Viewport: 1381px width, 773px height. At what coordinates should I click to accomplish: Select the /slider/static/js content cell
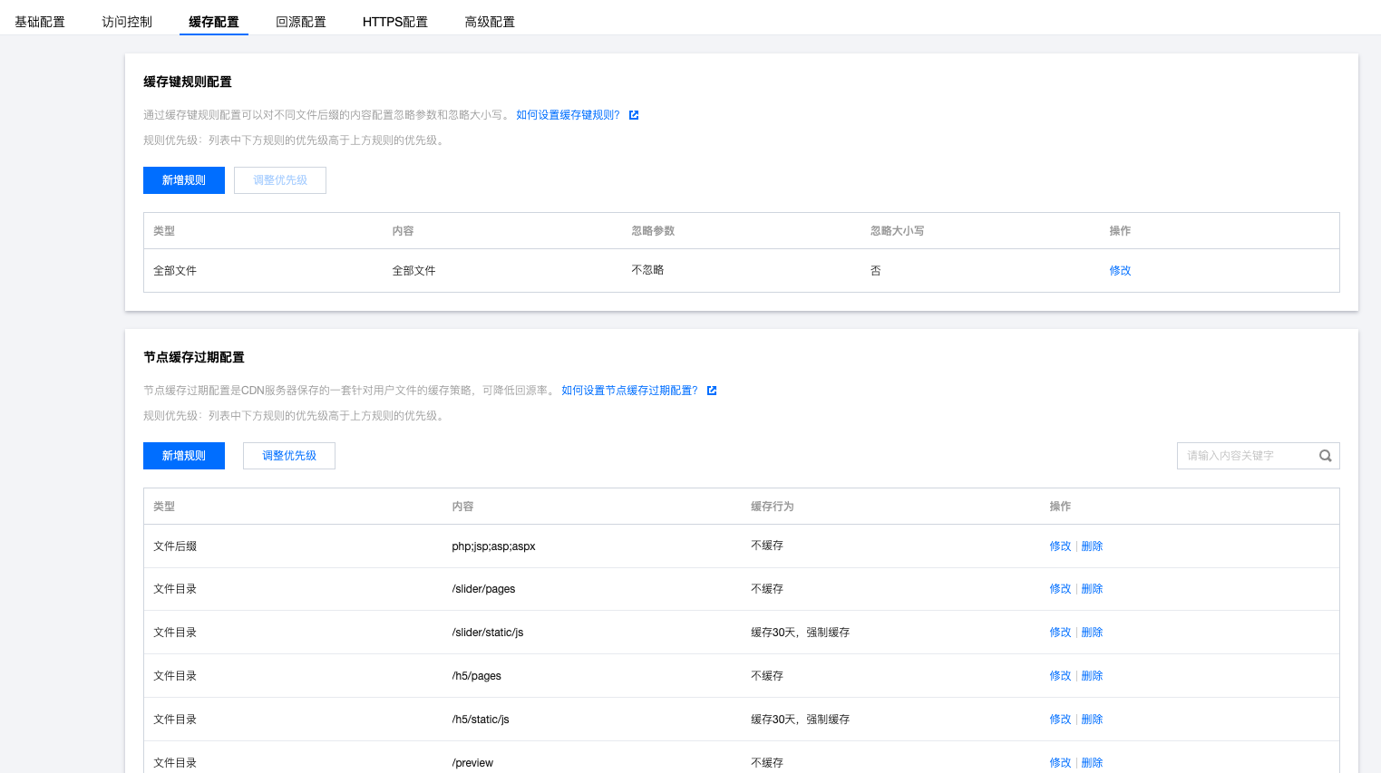pos(487,633)
